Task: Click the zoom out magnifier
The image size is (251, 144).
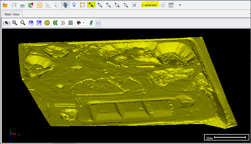Action: click(23, 23)
